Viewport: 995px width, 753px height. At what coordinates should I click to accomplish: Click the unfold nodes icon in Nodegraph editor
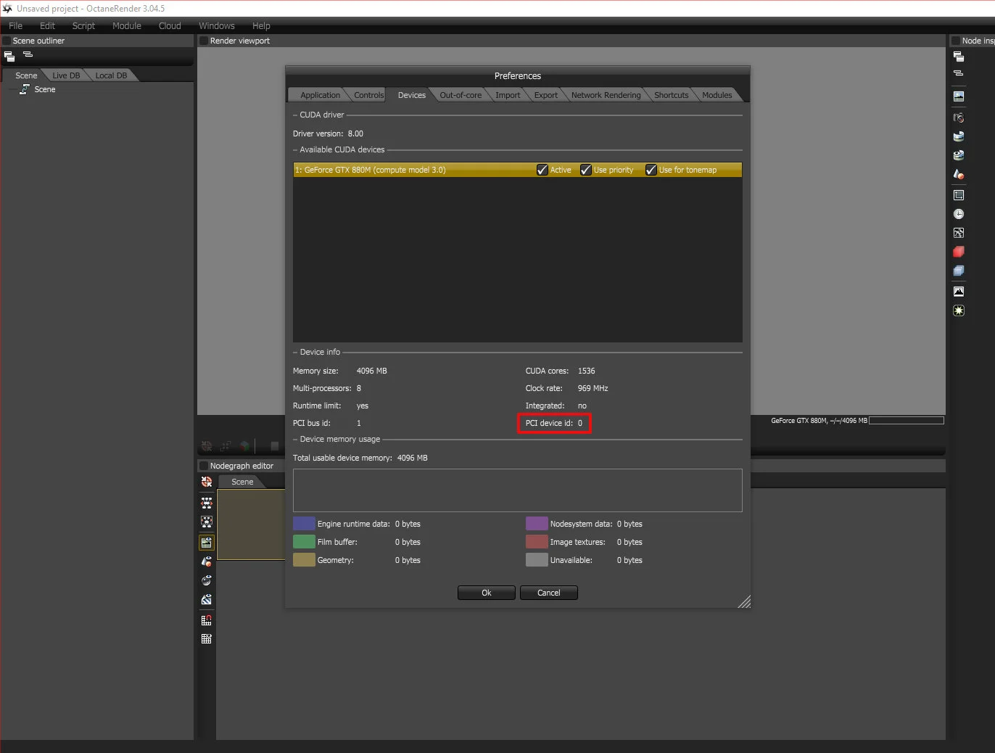click(207, 502)
